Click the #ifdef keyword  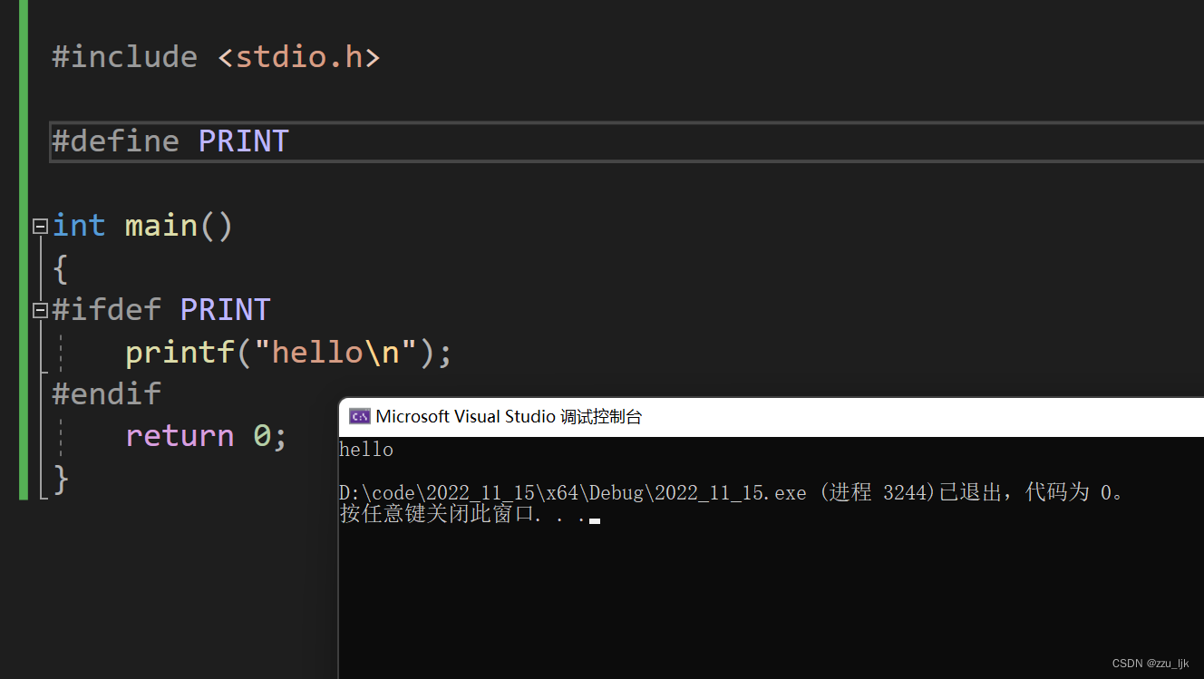click(x=106, y=310)
